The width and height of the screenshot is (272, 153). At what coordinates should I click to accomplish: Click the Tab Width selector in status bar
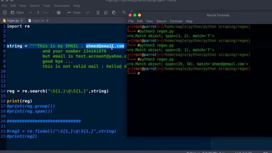(213, 152)
